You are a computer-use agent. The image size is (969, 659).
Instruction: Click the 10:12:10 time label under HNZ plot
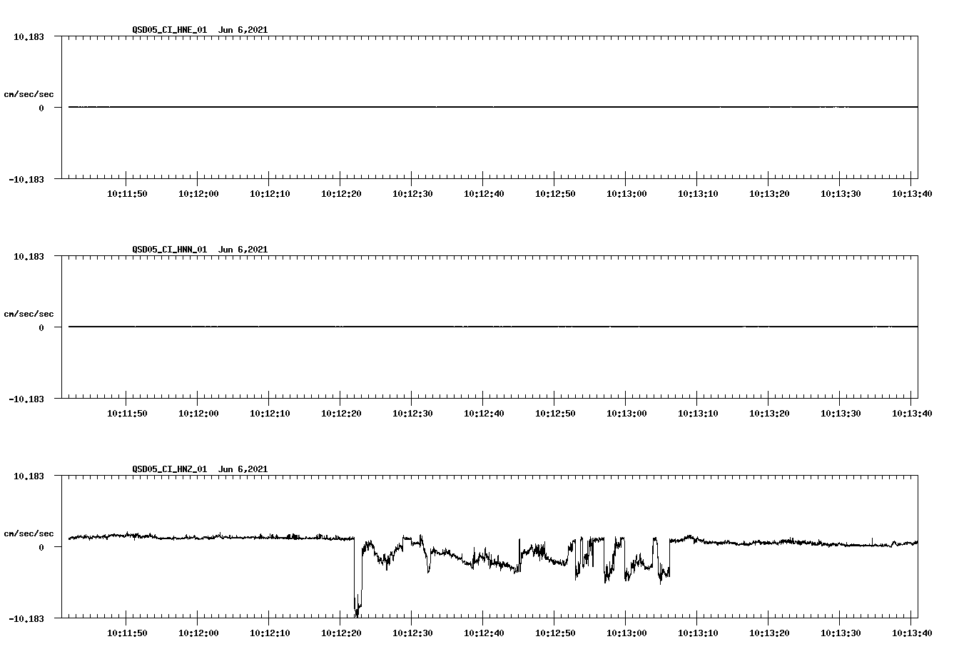coord(270,633)
